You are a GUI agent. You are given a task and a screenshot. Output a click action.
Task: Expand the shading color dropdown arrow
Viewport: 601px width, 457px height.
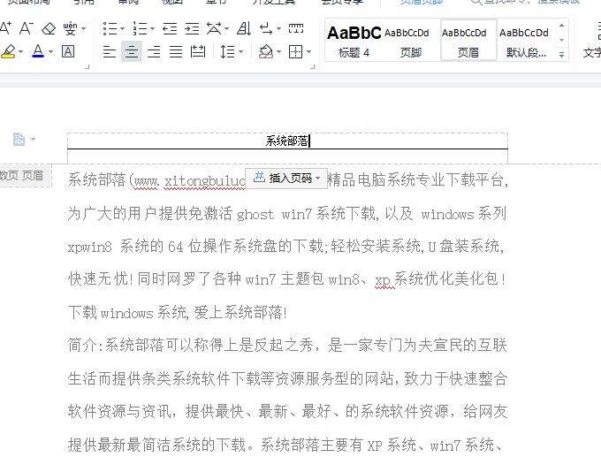coord(278,52)
